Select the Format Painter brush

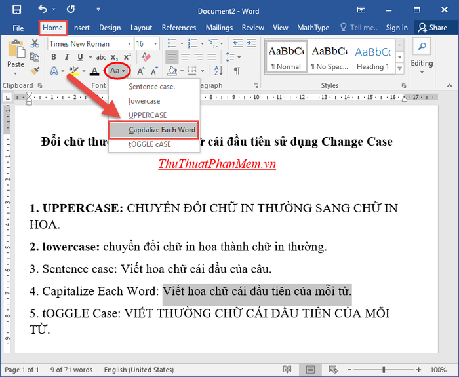pyautogui.click(x=35, y=71)
